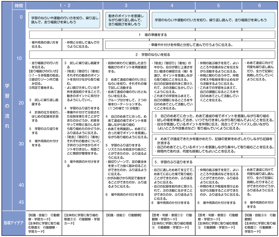Click '5 場や用具の片付けをする' in second sub-column
Image resolution: width=279 pixels, height=237 pixels.
(x=82, y=164)
